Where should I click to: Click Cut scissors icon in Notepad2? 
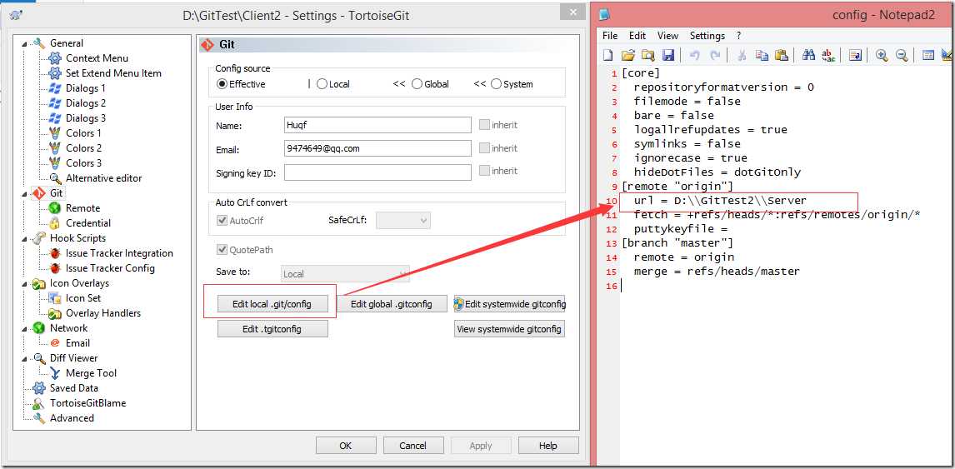click(742, 56)
